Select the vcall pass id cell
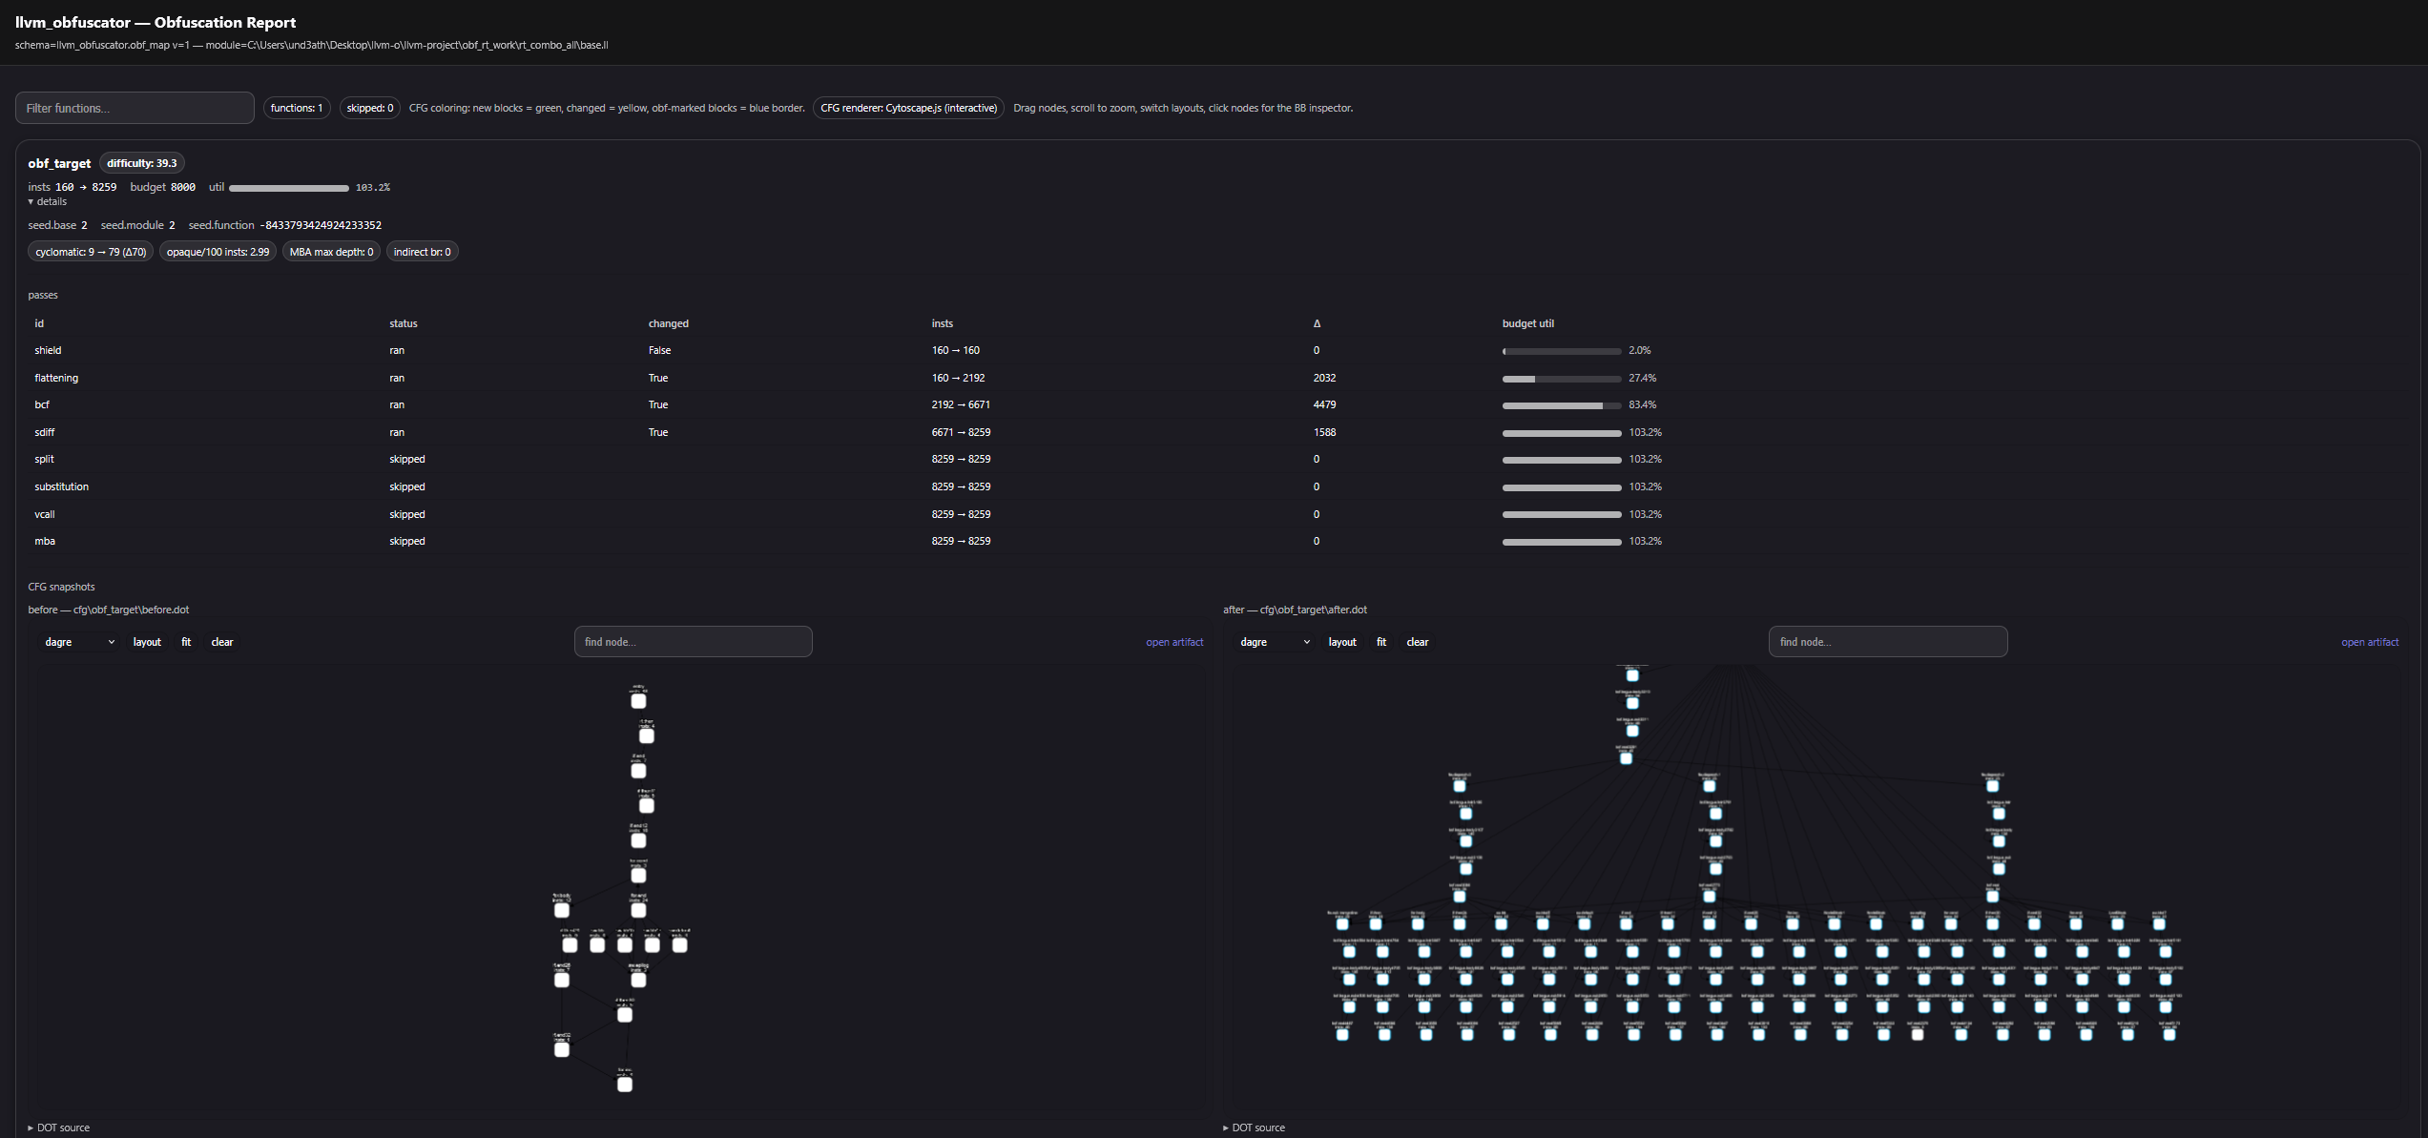The height and width of the screenshot is (1138, 2428). click(45, 514)
